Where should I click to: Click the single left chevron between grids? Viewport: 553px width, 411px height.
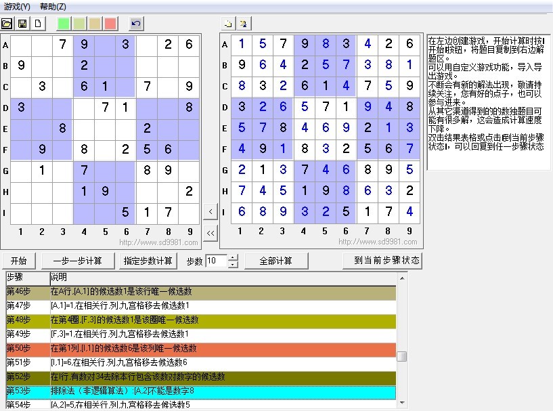pyautogui.click(x=210, y=211)
